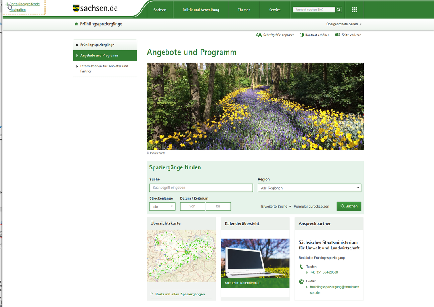
Task: Click the Seite vorlesen speaker icon
Action: [337, 35]
